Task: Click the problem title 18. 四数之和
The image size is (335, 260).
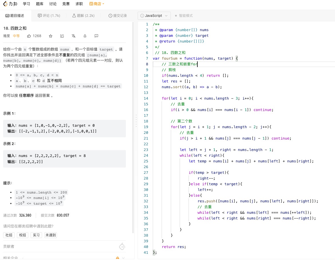Action: point(15,28)
